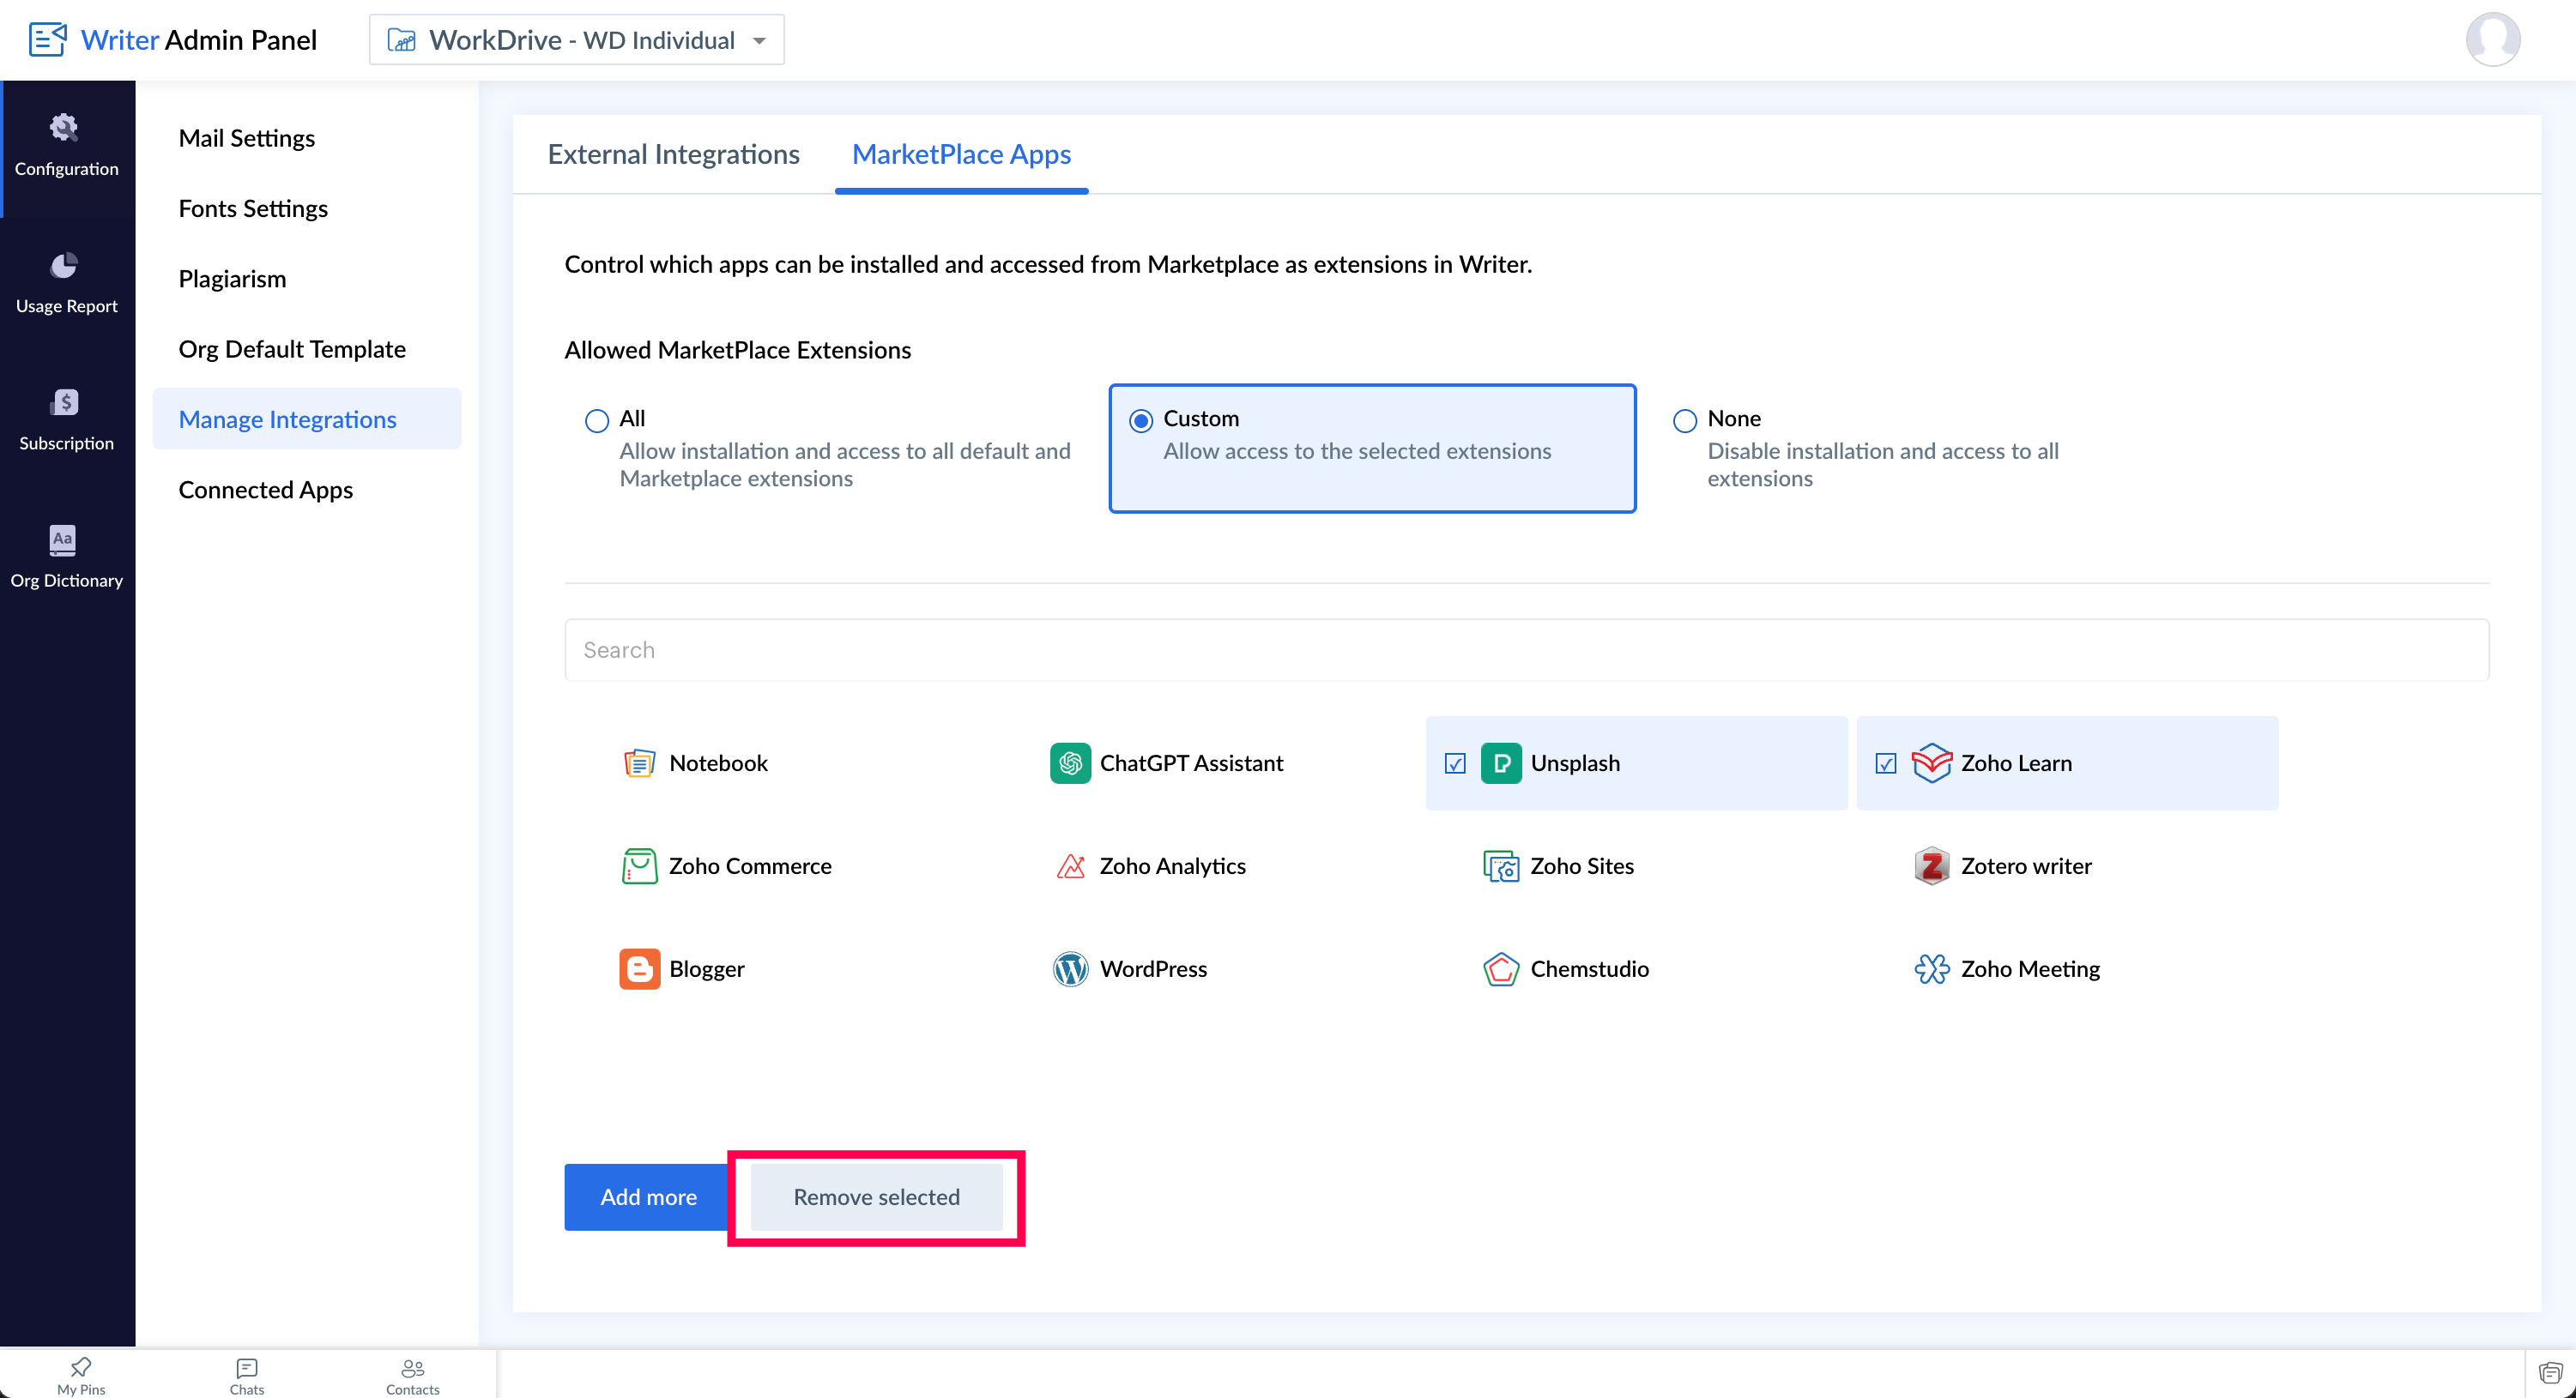Open Mail Settings in side menu
This screenshot has width=2576, height=1398.
point(246,138)
